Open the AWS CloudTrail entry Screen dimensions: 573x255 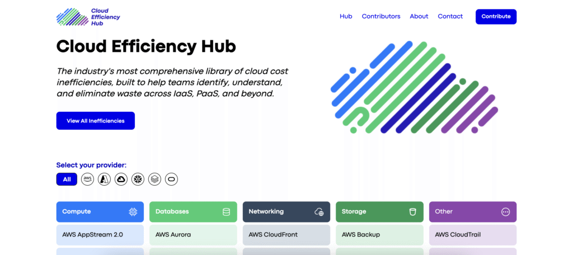pyautogui.click(x=473, y=234)
